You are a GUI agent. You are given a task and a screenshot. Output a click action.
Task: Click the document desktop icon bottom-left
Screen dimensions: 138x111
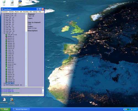click(4, 100)
